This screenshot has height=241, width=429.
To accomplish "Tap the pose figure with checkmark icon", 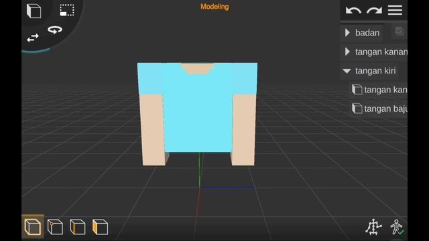I will coord(397,227).
